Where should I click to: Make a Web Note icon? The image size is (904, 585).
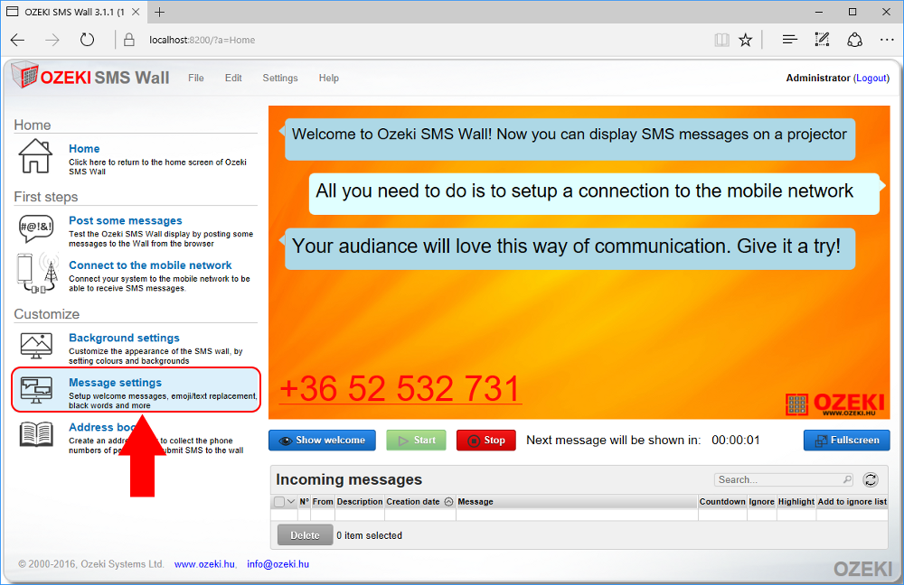(x=822, y=40)
